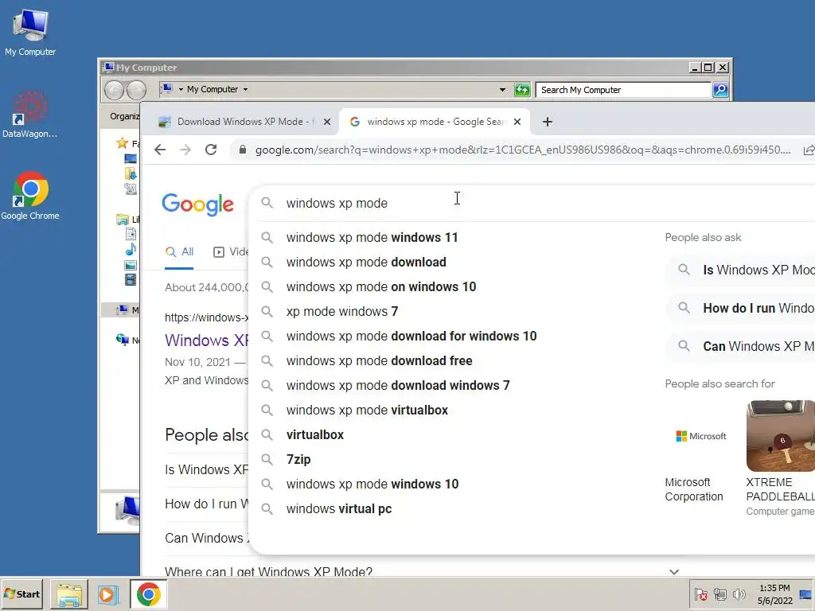Click Microsoft Corporation label

click(694, 489)
